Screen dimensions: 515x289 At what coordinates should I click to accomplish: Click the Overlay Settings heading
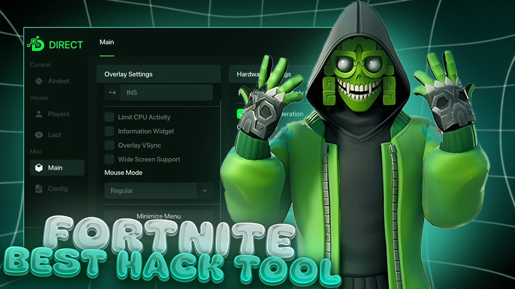[x=128, y=74]
